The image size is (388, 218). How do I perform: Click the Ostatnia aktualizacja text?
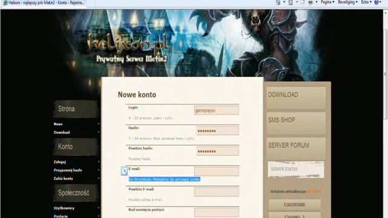pyautogui.click(x=289, y=191)
